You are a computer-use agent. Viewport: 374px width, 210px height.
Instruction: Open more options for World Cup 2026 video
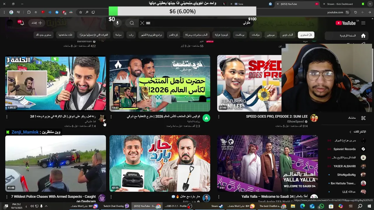pyautogui.click(x=111, y=117)
